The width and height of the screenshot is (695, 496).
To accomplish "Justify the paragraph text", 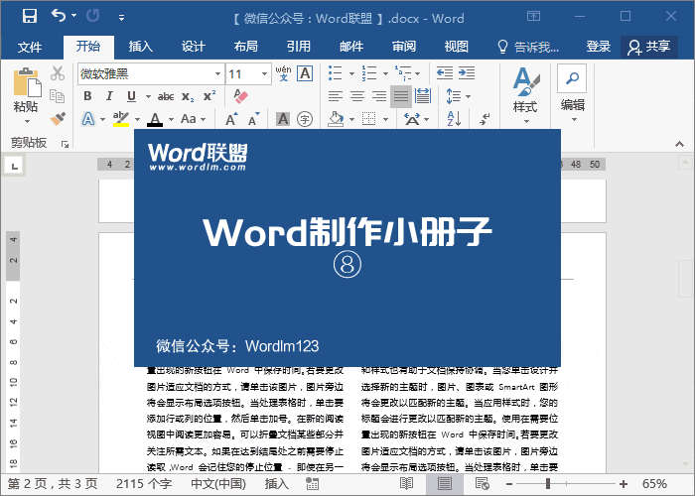I will 401,96.
